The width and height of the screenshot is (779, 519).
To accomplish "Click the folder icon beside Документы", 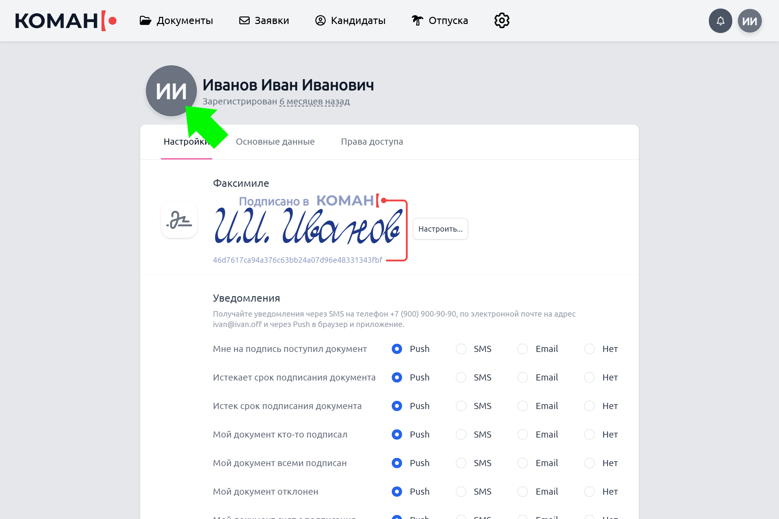I will click(x=145, y=20).
